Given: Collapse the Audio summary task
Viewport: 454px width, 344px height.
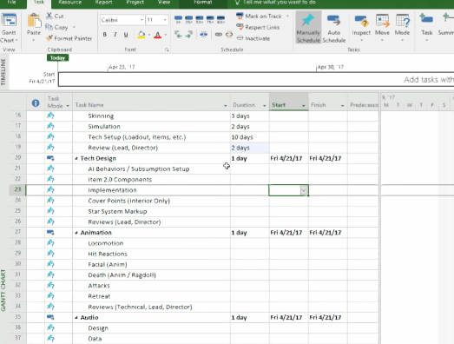Looking at the screenshot, I should point(76,318).
